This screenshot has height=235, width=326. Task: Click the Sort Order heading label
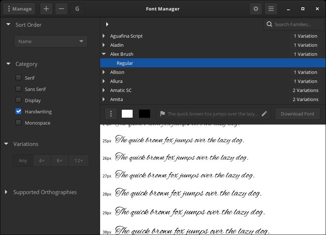click(29, 25)
